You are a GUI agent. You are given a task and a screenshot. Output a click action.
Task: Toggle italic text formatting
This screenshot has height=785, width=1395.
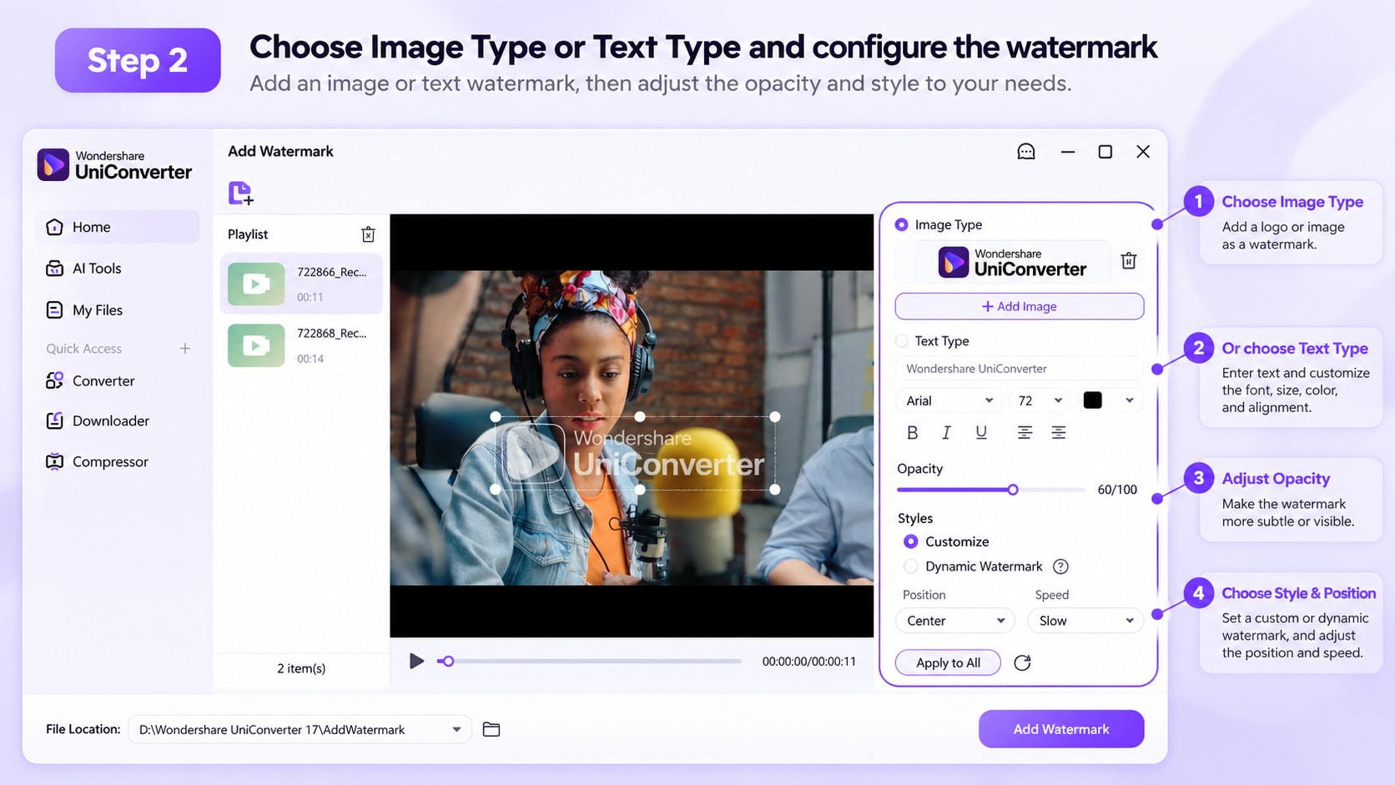coord(946,432)
